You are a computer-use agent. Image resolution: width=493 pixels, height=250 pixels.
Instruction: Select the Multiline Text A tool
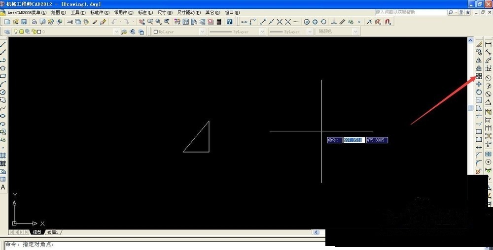tap(3, 187)
